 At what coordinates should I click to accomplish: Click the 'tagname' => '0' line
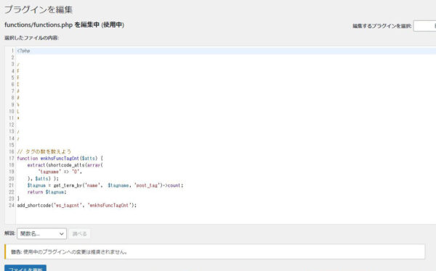60,172
